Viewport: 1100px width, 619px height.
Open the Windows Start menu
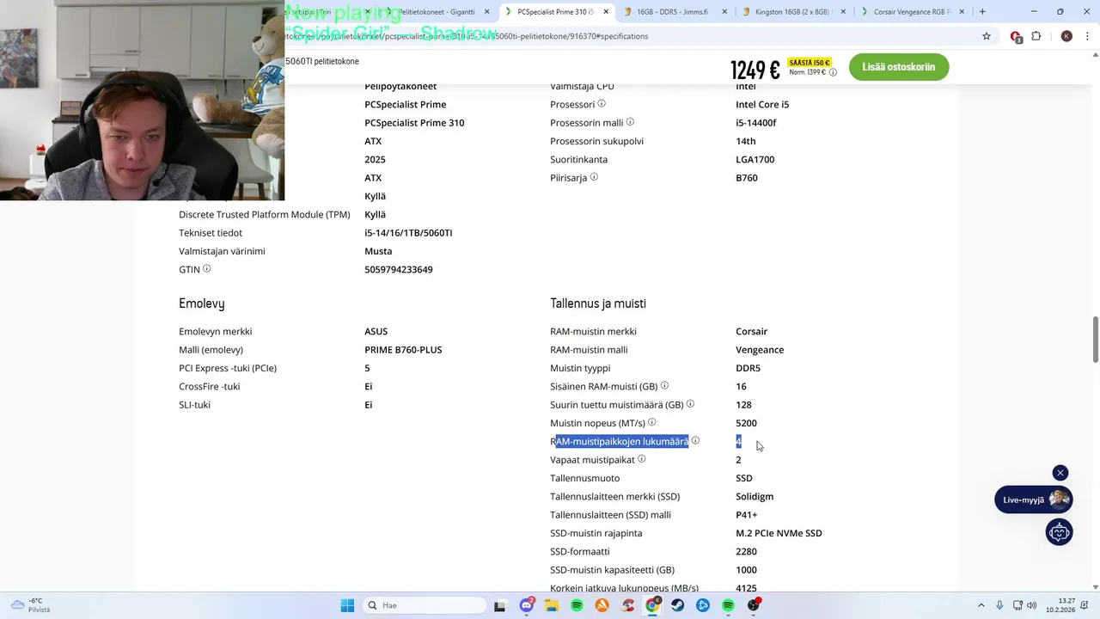[x=347, y=605]
